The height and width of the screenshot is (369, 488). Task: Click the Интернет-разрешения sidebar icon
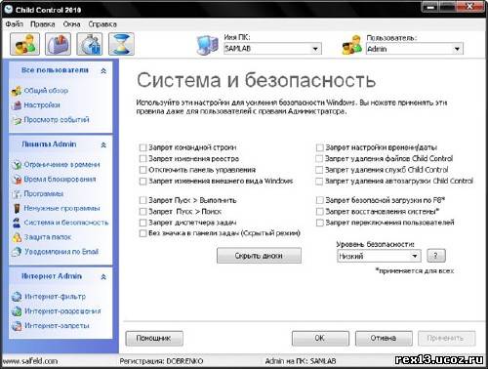click(x=17, y=311)
